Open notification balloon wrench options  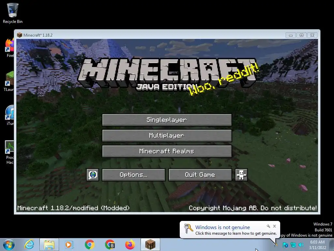pyautogui.click(x=268, y=226)
